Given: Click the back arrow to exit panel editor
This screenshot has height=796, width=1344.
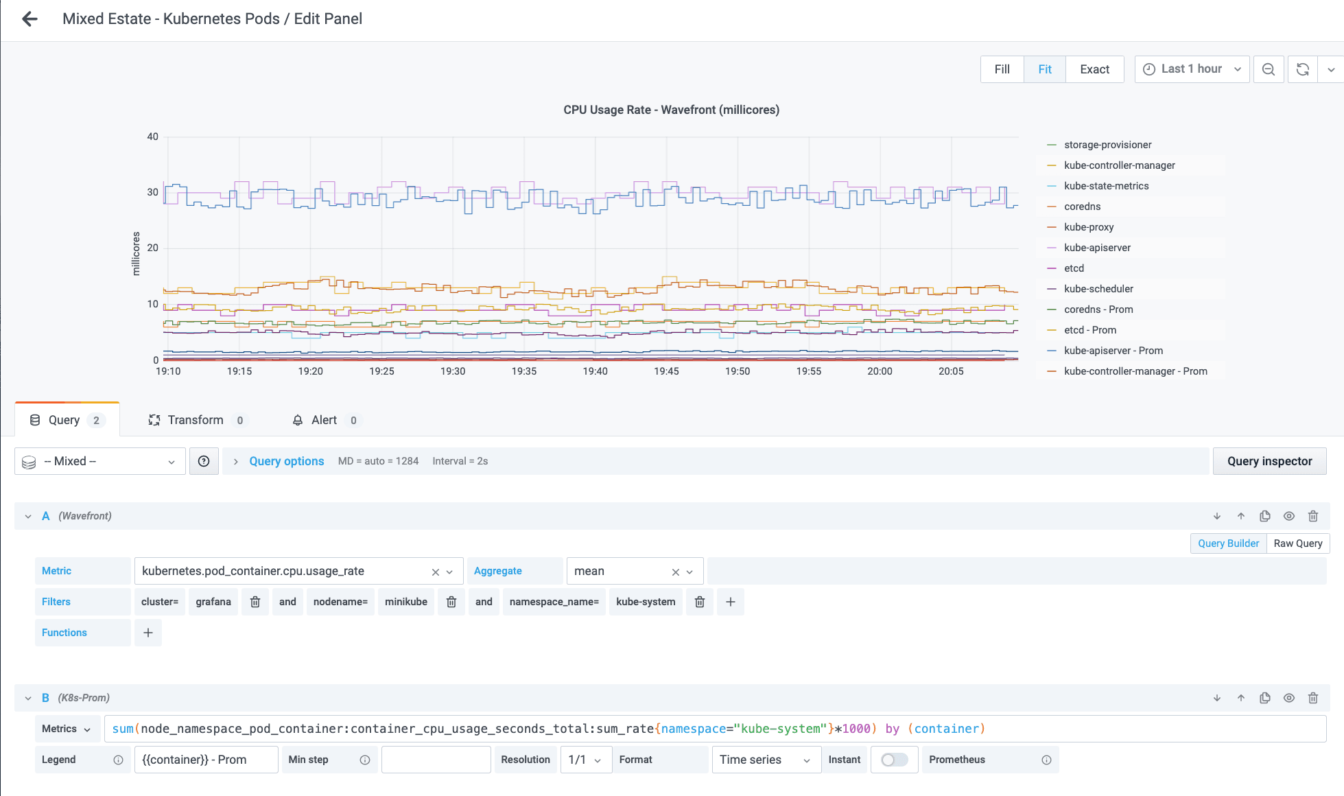Looking at the screenshot, I should pos(30,19).
